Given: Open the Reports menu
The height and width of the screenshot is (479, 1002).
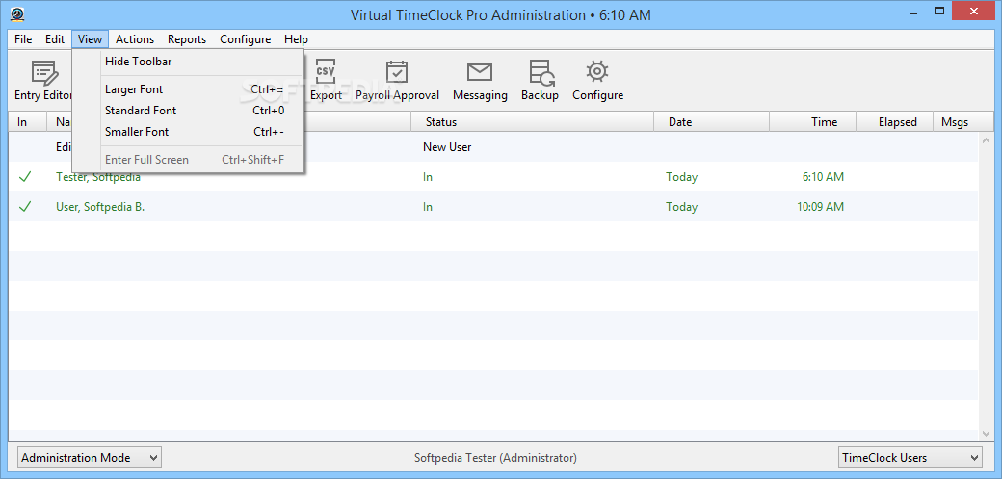Looking at the screenshot, I should pyautogui.click(x=187, y=38).
